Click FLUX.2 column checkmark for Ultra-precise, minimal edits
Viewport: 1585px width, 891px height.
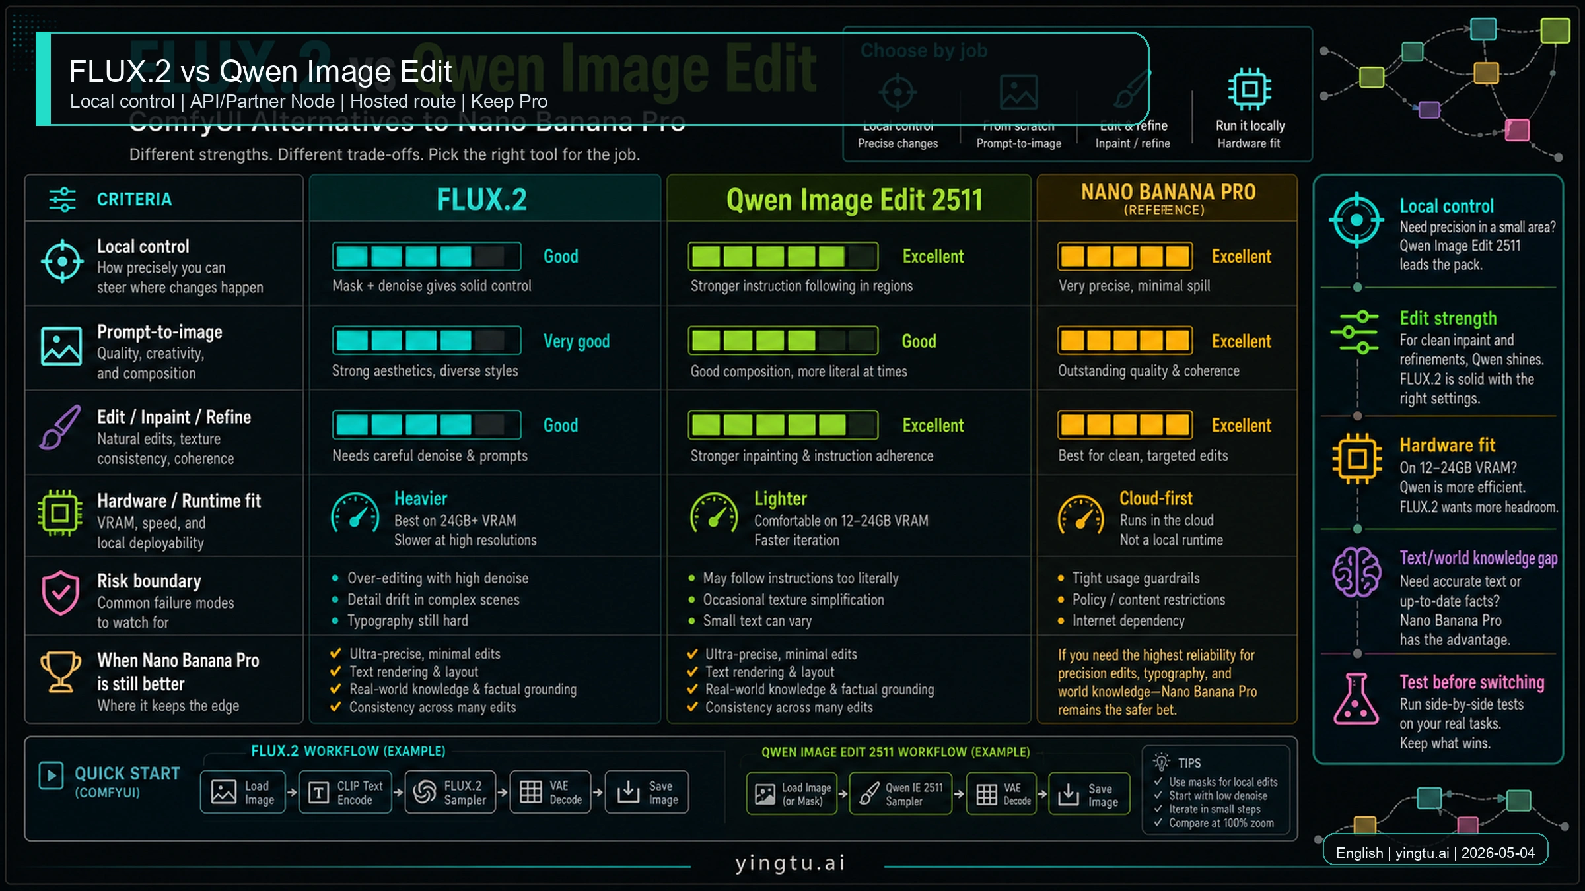[x=335, y=653]
